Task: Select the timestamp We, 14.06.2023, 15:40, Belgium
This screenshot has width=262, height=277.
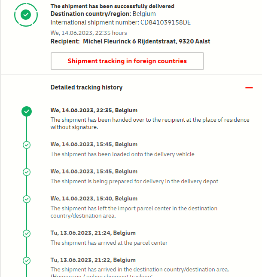Action: 94,199
